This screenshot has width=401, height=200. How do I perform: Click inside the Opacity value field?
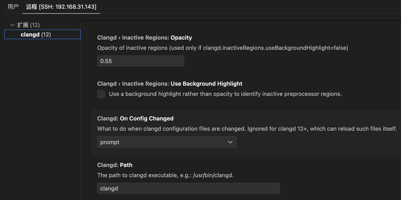pos(140,61)
